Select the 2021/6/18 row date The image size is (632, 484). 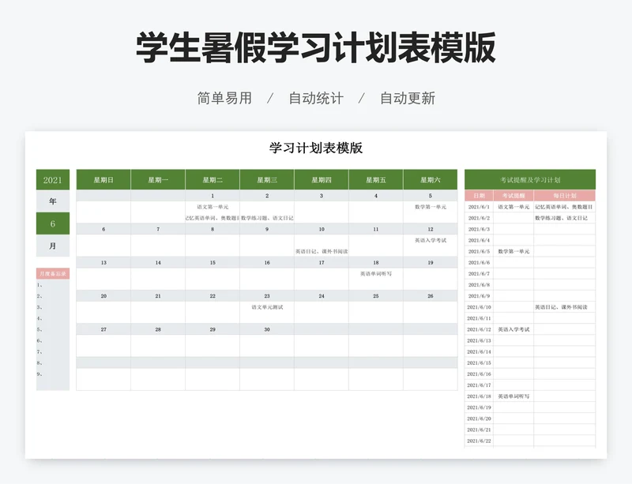479,396
